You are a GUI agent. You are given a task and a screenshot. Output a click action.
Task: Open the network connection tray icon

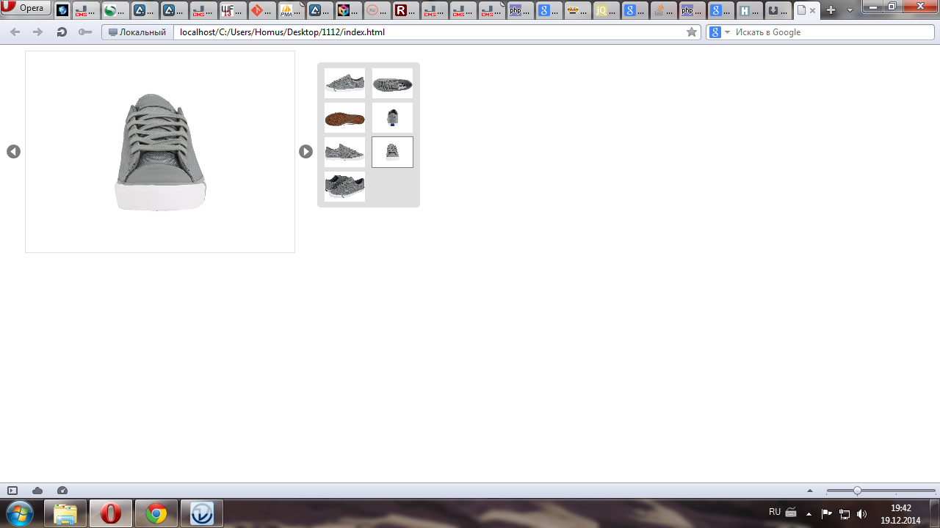coord(845,513)
